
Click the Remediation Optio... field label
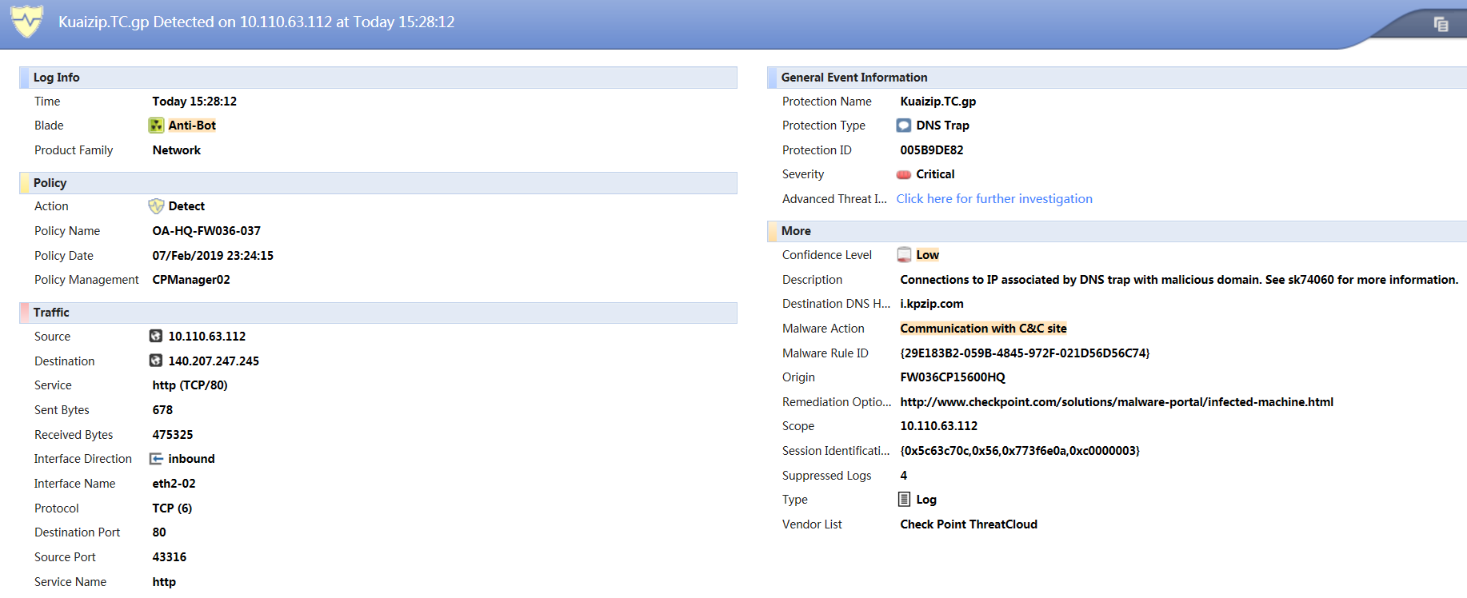pos(837,402)
